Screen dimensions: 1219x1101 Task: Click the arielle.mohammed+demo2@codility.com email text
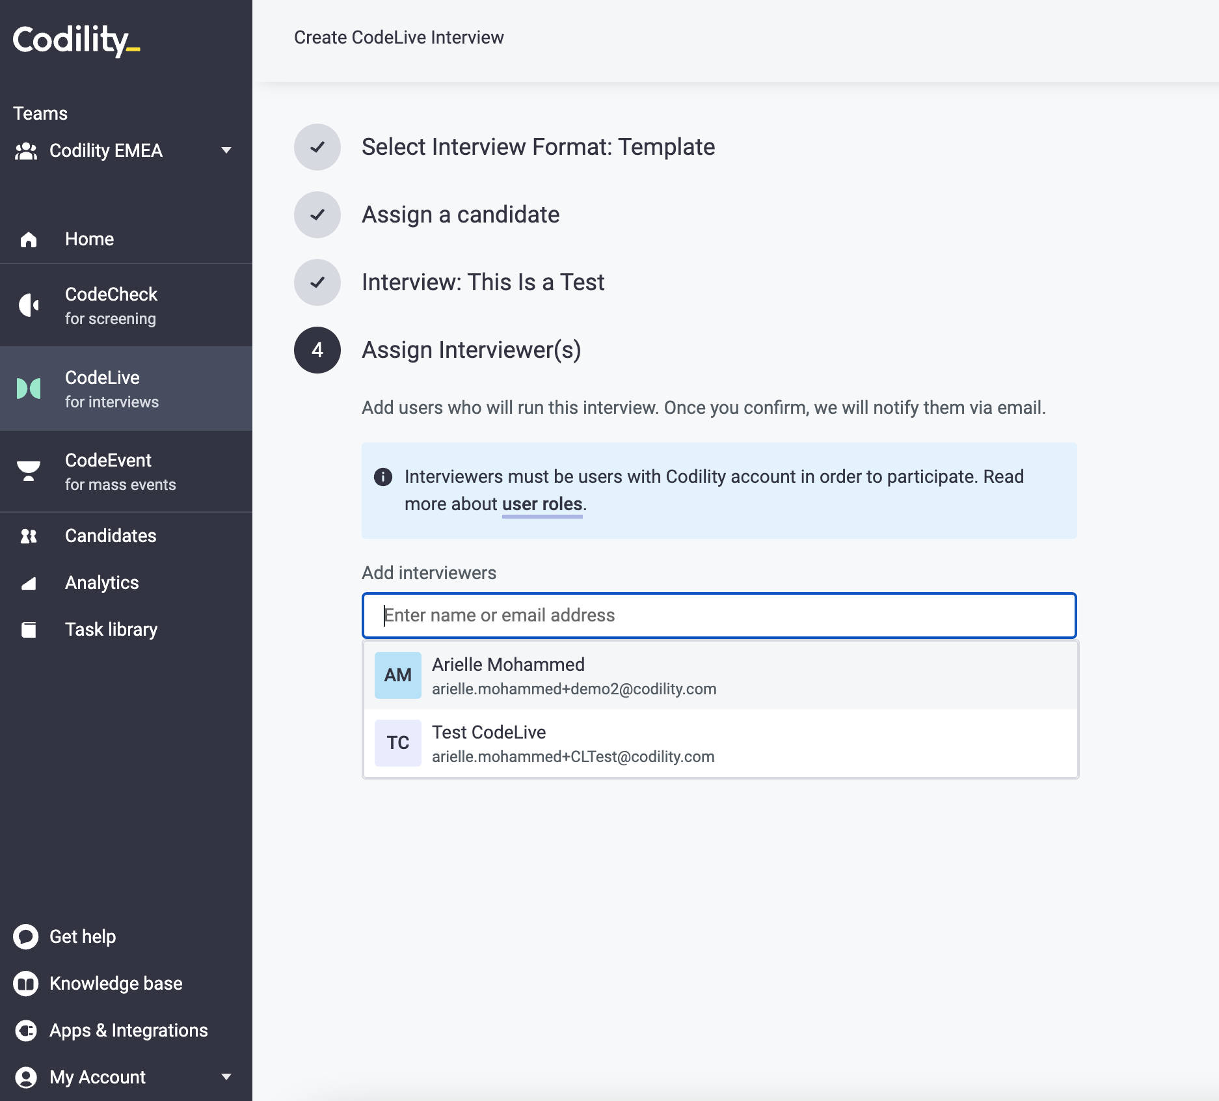tap(574, 689)
